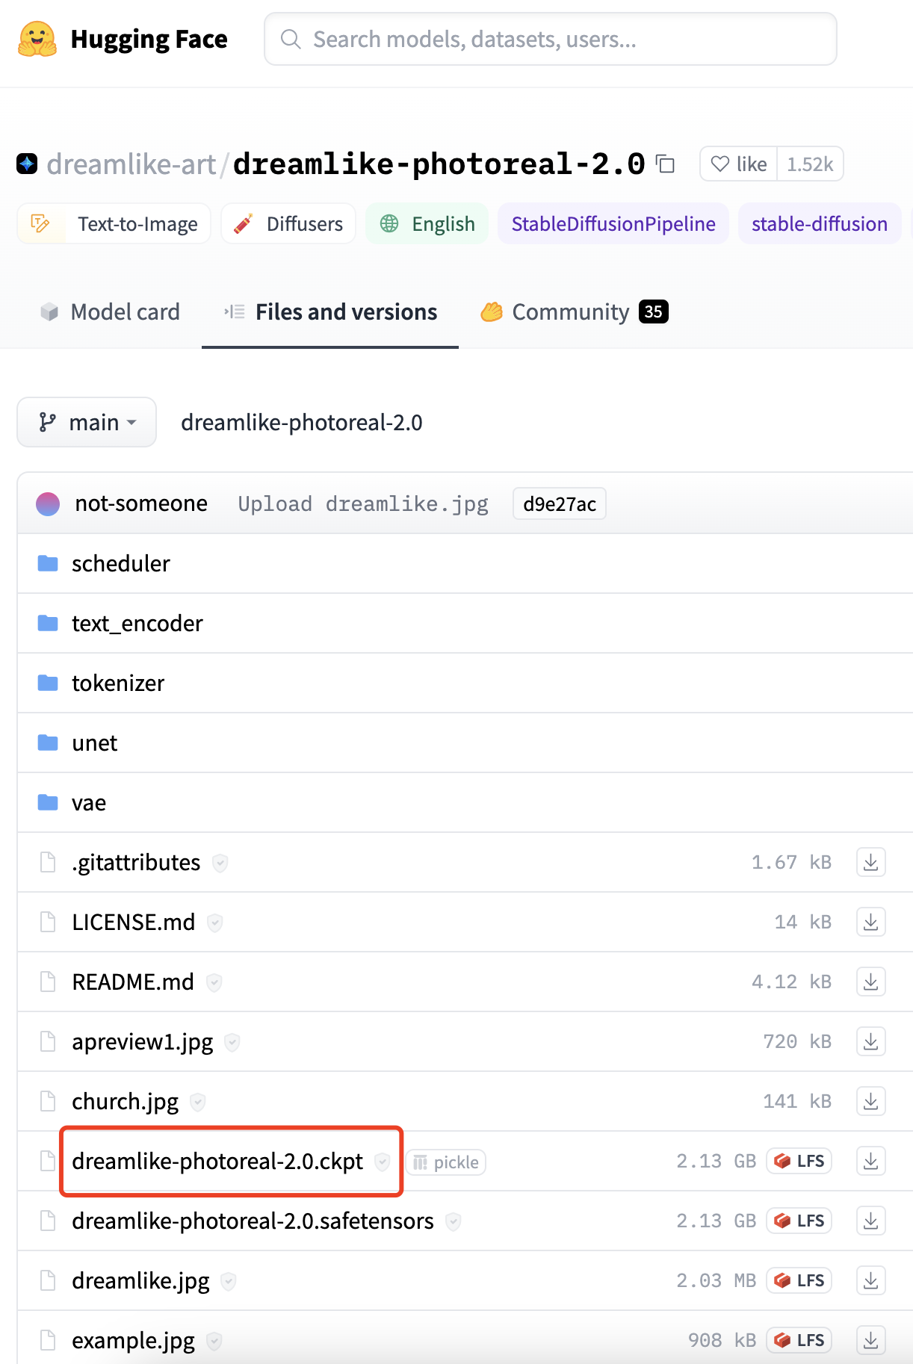Download example.jpg
Viewport: 913px width, 1364px height.
tap(870, 1340)
